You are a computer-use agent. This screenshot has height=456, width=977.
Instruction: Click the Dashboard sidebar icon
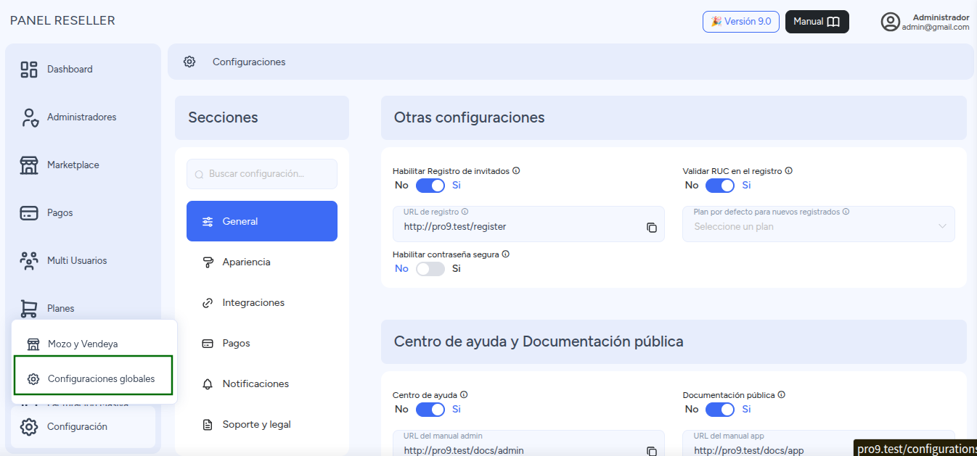click(29, 70)
